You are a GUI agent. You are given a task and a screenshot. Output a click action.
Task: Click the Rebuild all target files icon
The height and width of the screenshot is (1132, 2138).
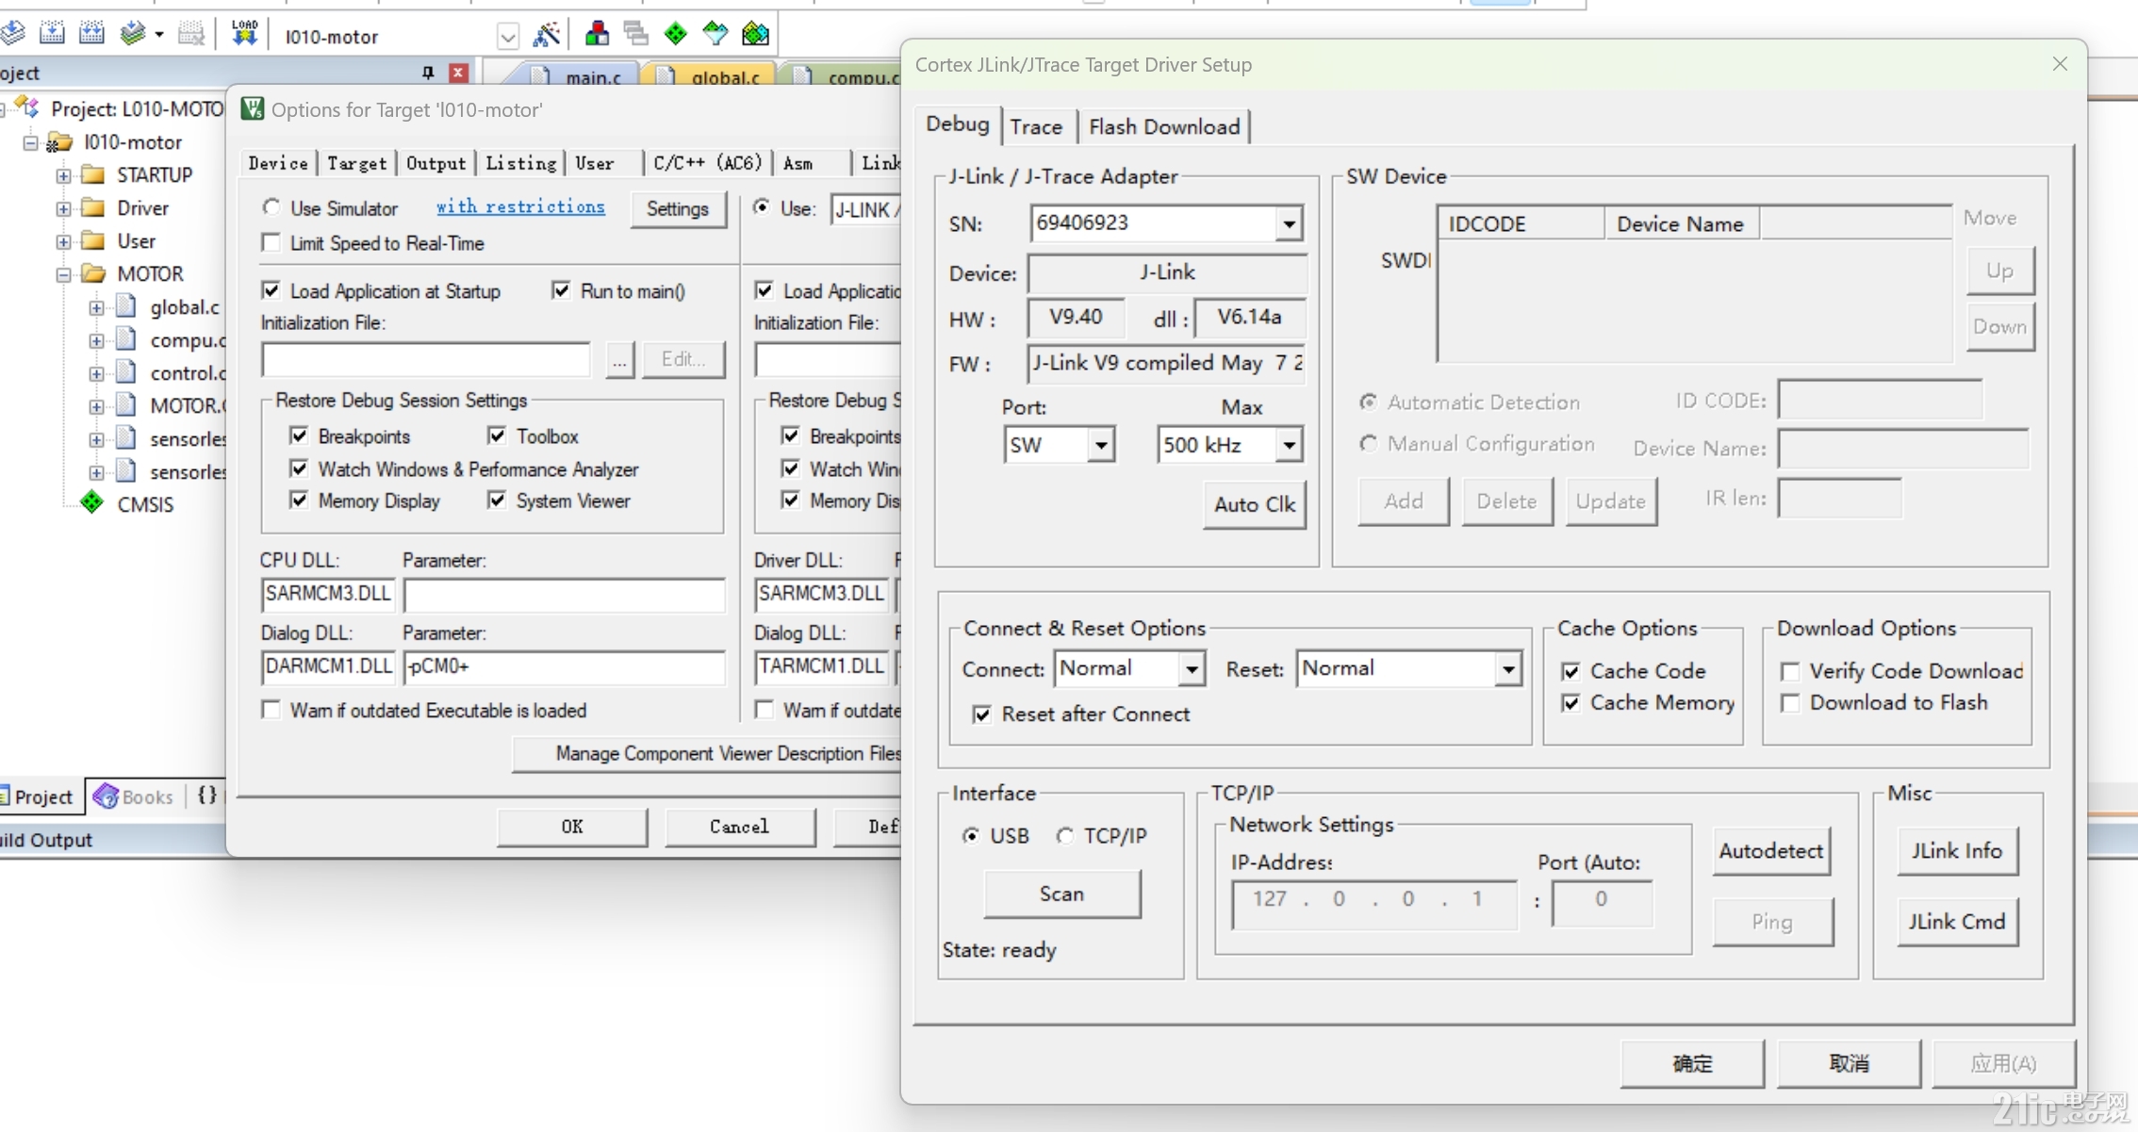click(92, 35)
